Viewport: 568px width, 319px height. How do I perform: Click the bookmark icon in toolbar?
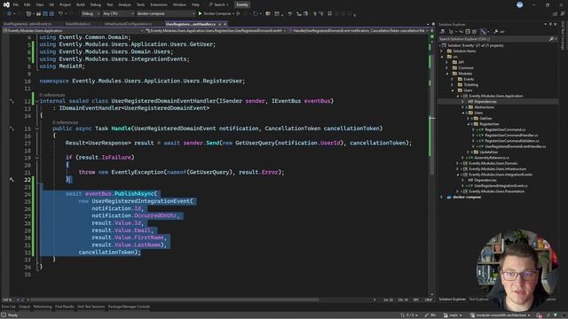point(329,14)
